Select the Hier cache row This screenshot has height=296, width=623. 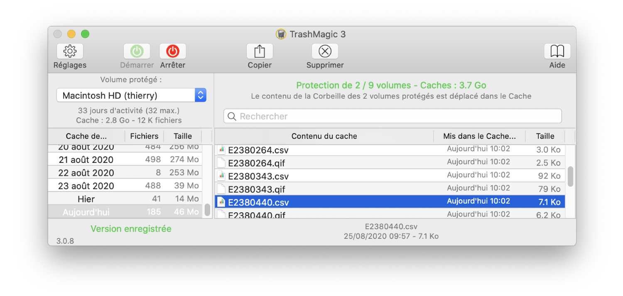click(125, 199)
